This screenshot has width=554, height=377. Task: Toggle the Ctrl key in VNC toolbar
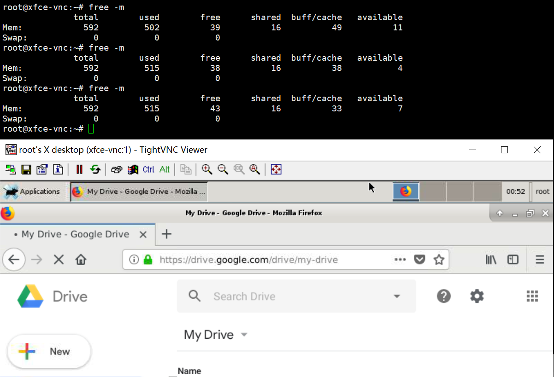pos(148,169)
